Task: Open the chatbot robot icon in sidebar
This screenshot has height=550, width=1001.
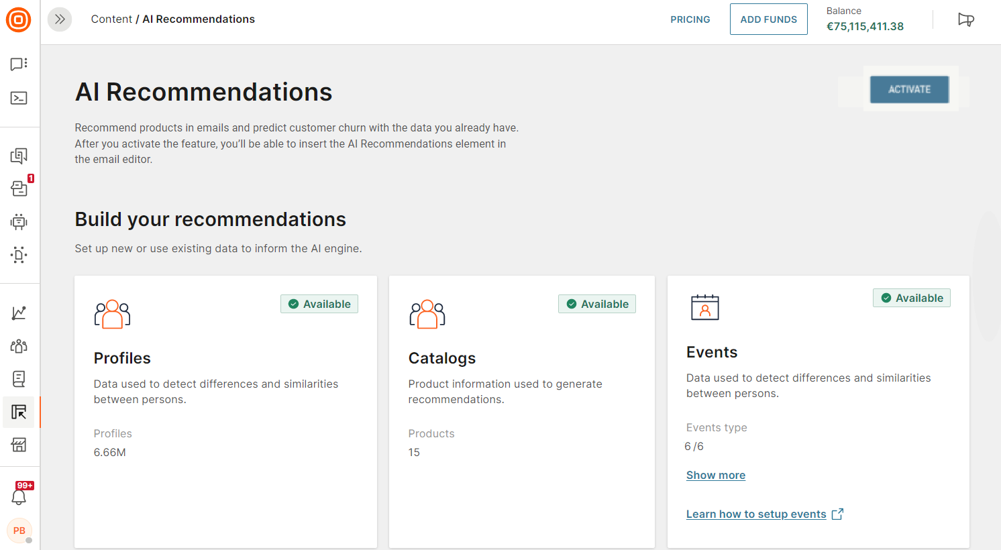Action: (x=19, y=221)
